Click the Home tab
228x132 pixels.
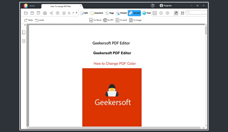[x=32, y=6]
